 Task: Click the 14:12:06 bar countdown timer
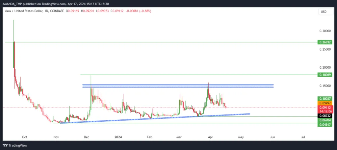coord(325,111)
